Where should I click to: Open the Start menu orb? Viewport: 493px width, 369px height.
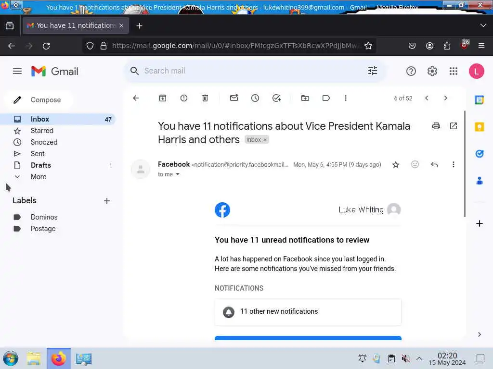click(x=11, y=358)
